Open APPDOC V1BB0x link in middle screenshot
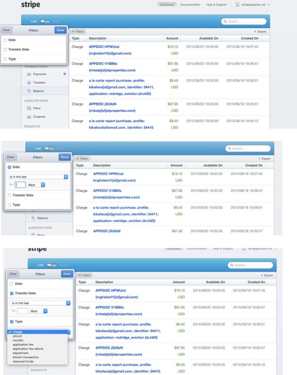This screenshot has height=375, width=297. coord(107,191)
